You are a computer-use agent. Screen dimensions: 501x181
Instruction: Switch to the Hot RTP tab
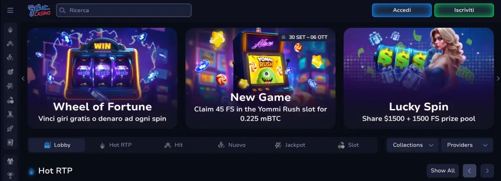pyautogui.click(x=115, y=145)
